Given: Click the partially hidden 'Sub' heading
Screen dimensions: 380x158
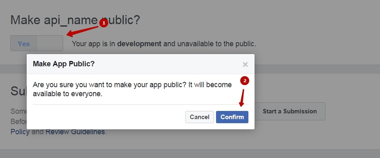Looking at the screenshot, I should pos(18,91).
